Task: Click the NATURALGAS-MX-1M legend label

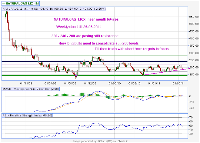Action: pos(21,3)
